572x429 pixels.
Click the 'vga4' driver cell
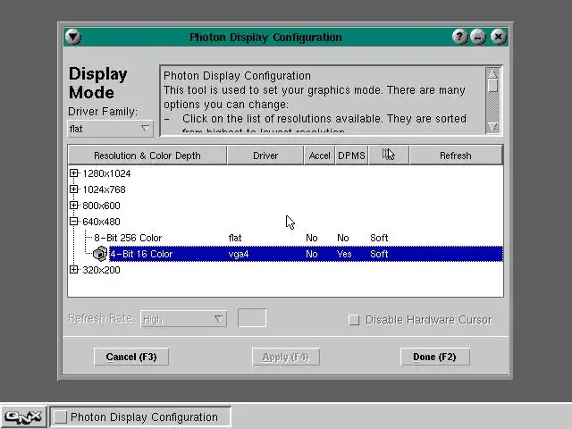coord(239,254)
